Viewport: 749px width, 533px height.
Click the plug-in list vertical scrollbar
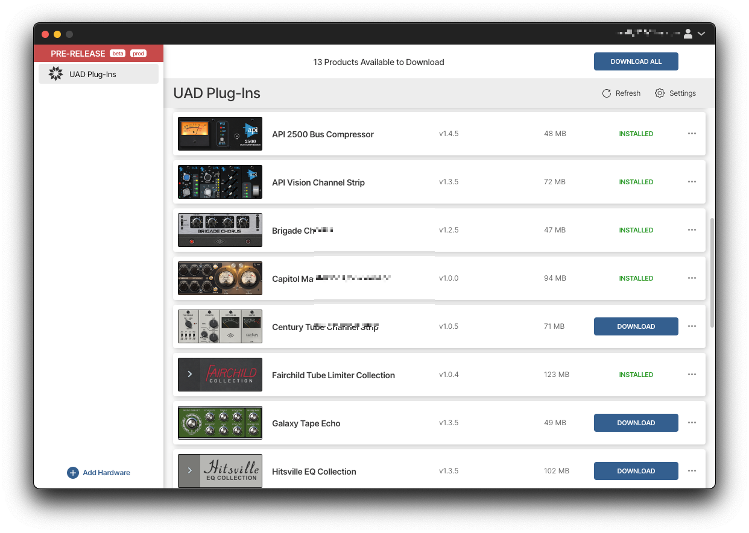point(712,272)
